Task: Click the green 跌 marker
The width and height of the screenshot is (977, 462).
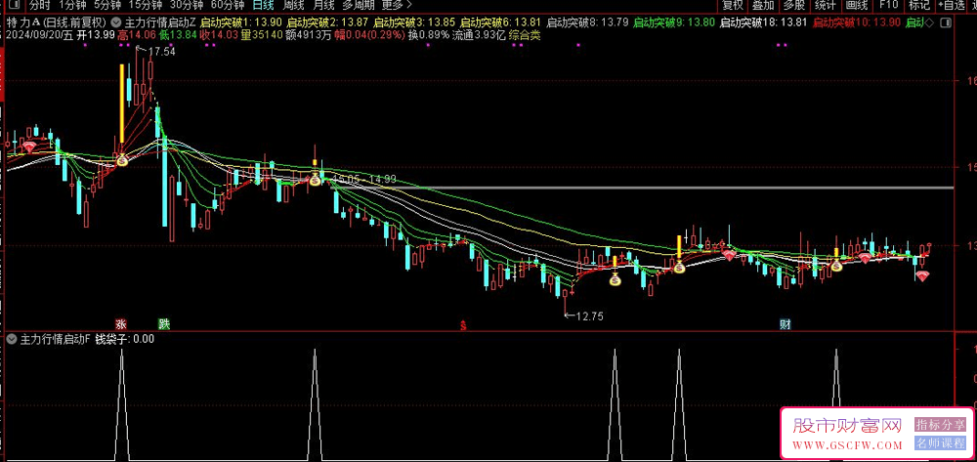Action: pyautogui.click(x=163, y=323)
